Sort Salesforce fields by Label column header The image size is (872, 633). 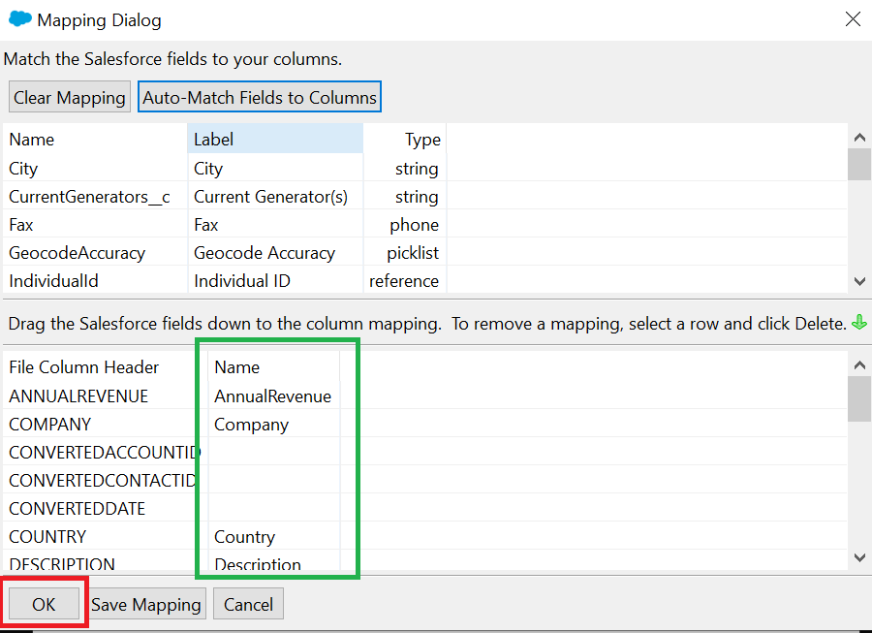click(275, 139)
